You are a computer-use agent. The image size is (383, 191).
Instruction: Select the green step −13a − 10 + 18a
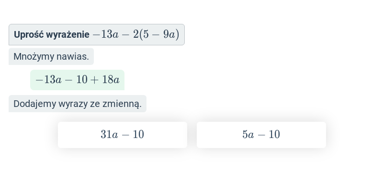pos(78,80)
